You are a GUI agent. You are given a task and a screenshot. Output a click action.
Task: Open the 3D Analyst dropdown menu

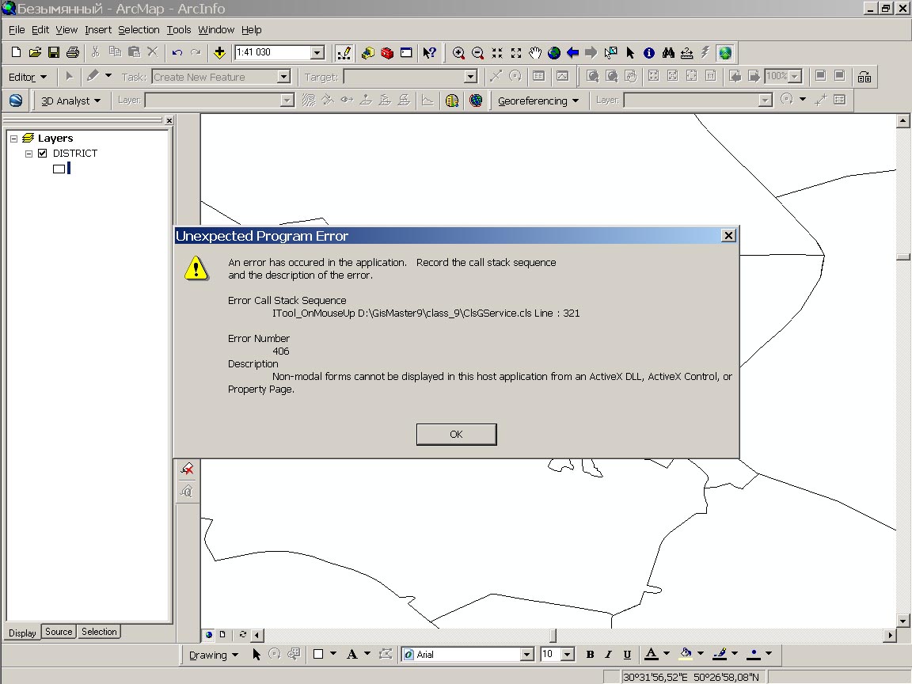point(70,101)
